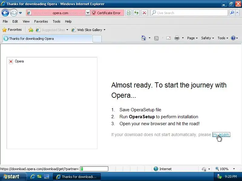The height and width of the screenshot is (181, 242).
Task: Print the page with printer icon
Action: (177, 38)
